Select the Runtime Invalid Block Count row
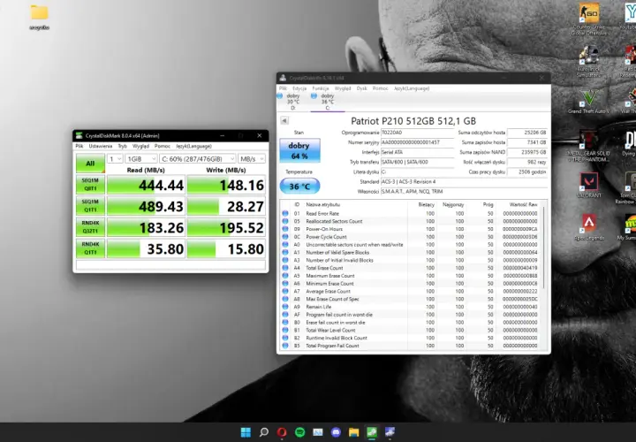Viewport: 636px width, 442px height. click(x=411, y=338)
